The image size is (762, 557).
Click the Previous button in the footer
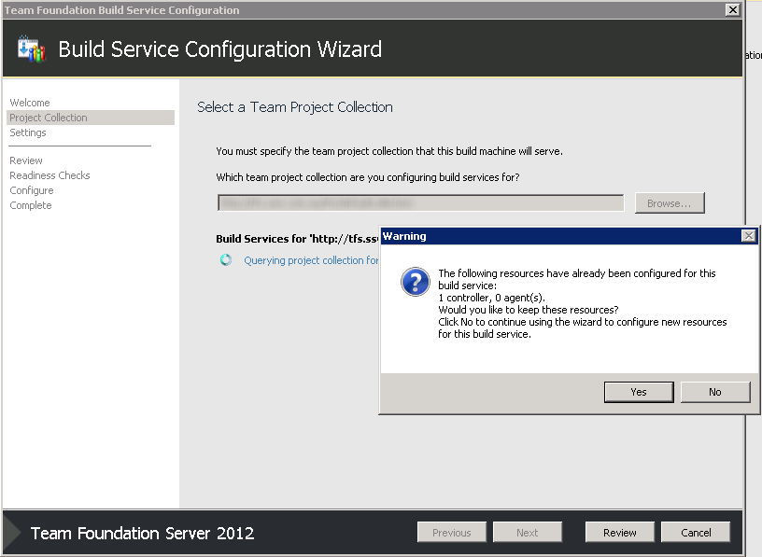point(451,533)
